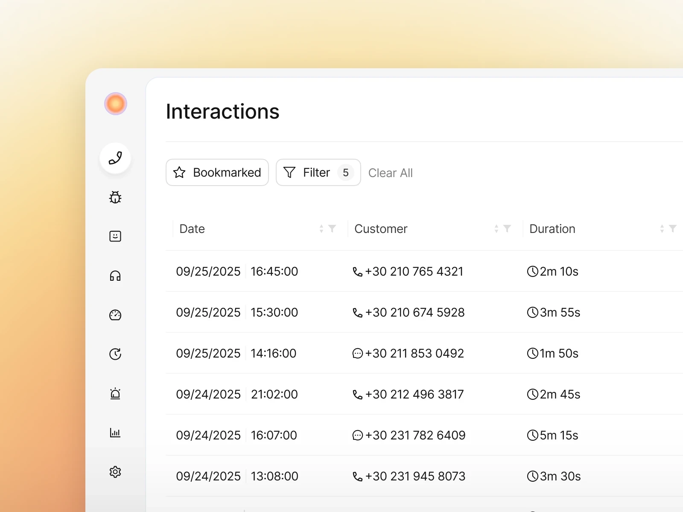Sort by Duration column arrows
Image resolution: width=683 pixels, height=512 pixels.
(x=662, y=229)
